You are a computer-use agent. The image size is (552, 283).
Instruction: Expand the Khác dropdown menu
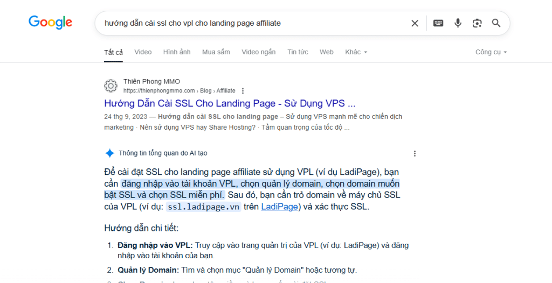click(356, 52)
